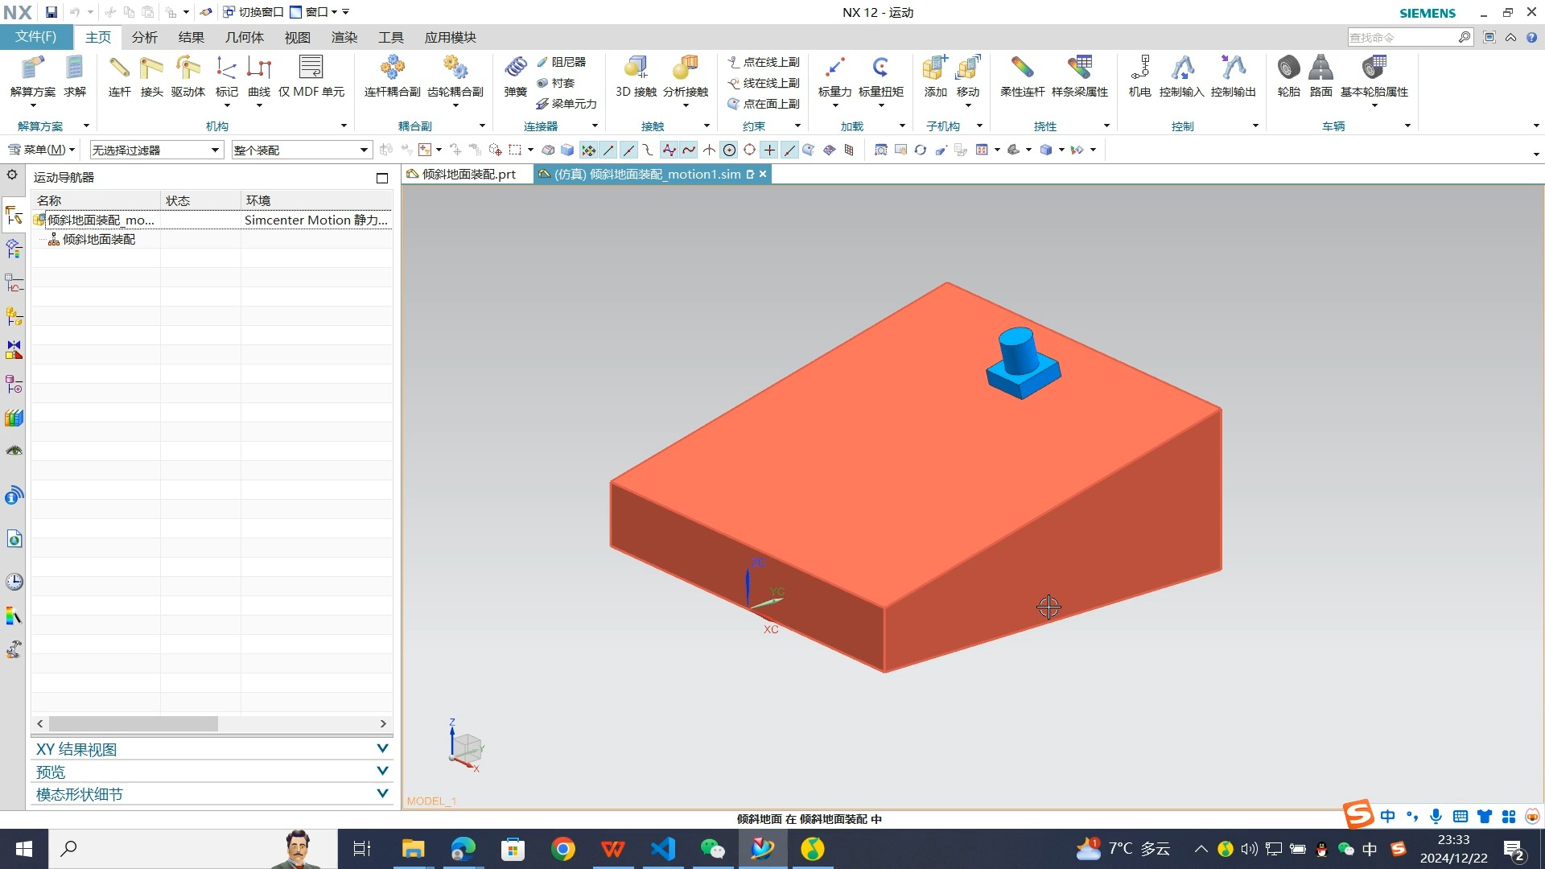Select the 控制输出 control output tool
This screenshot has width=1545, height=869.
point(1234,76)
